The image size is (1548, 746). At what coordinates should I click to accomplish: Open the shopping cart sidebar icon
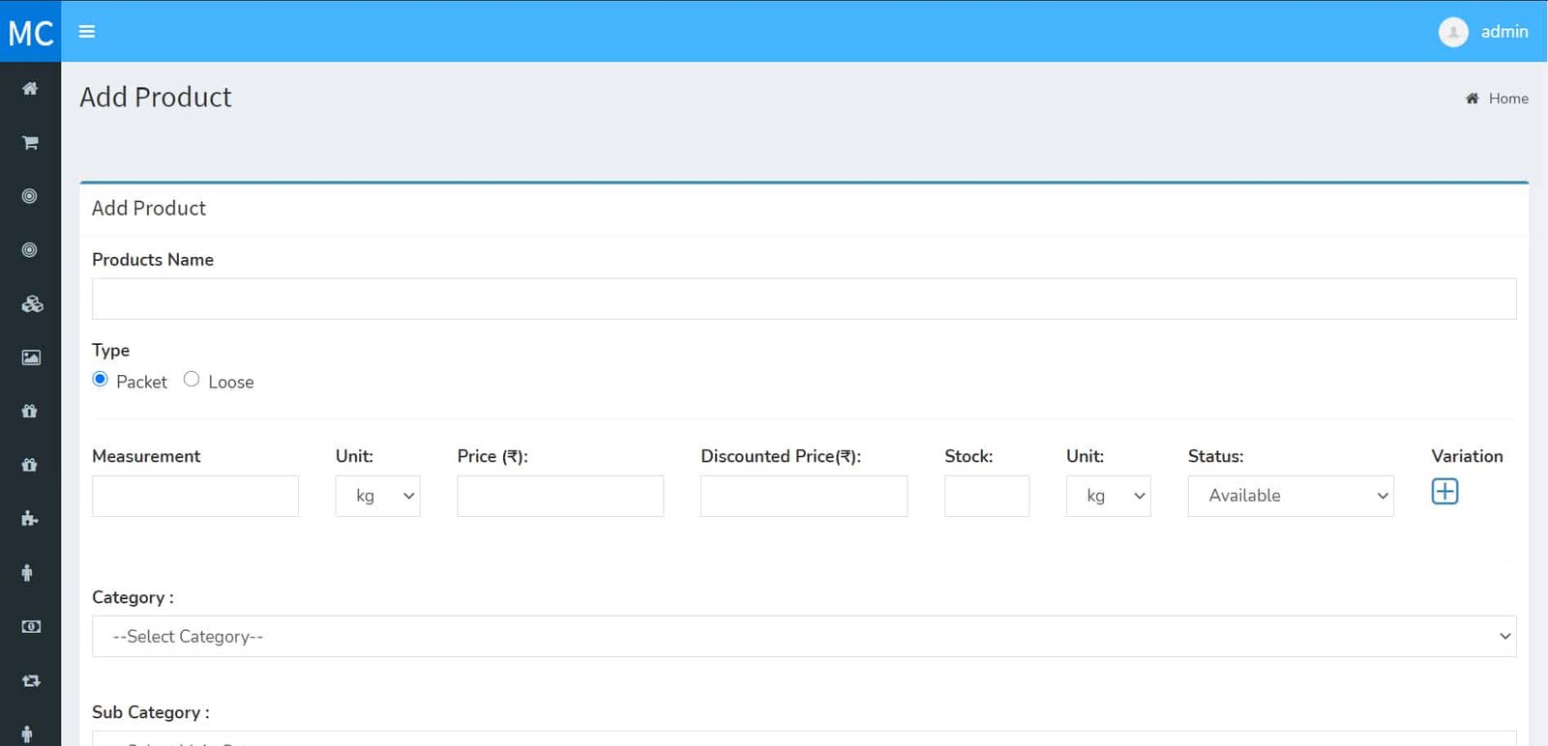point(30,143)
